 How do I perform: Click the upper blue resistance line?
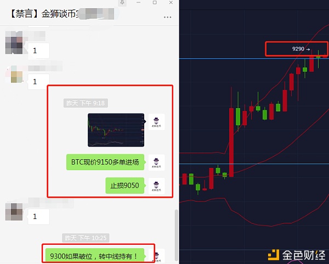point(254,58)
